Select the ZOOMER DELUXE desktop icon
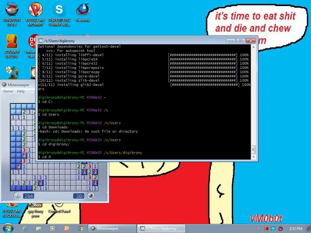 click(x=12, y=46)
